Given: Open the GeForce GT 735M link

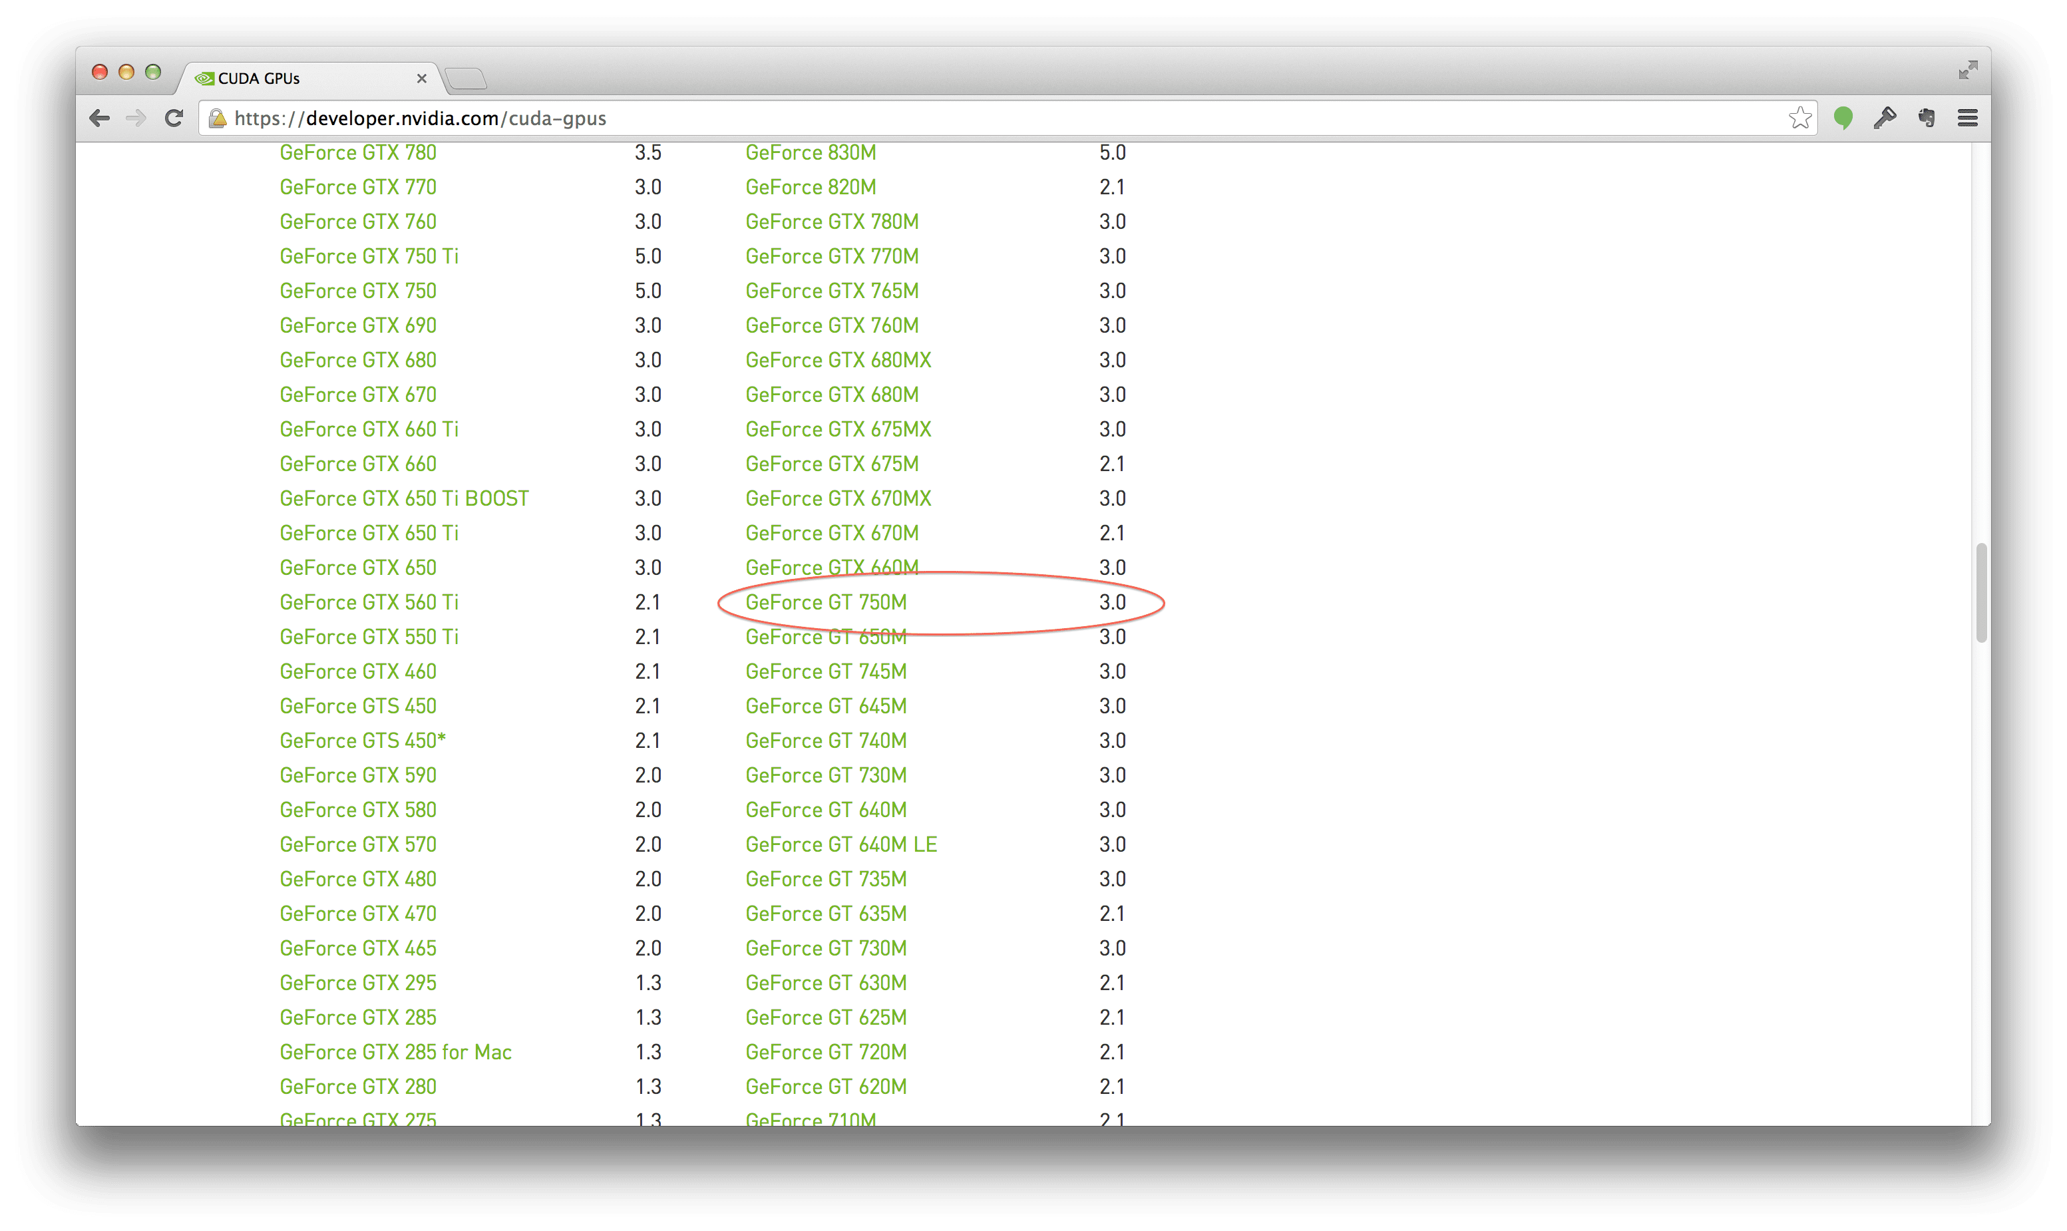Looking at the screenshot, I should click(825, 878).
